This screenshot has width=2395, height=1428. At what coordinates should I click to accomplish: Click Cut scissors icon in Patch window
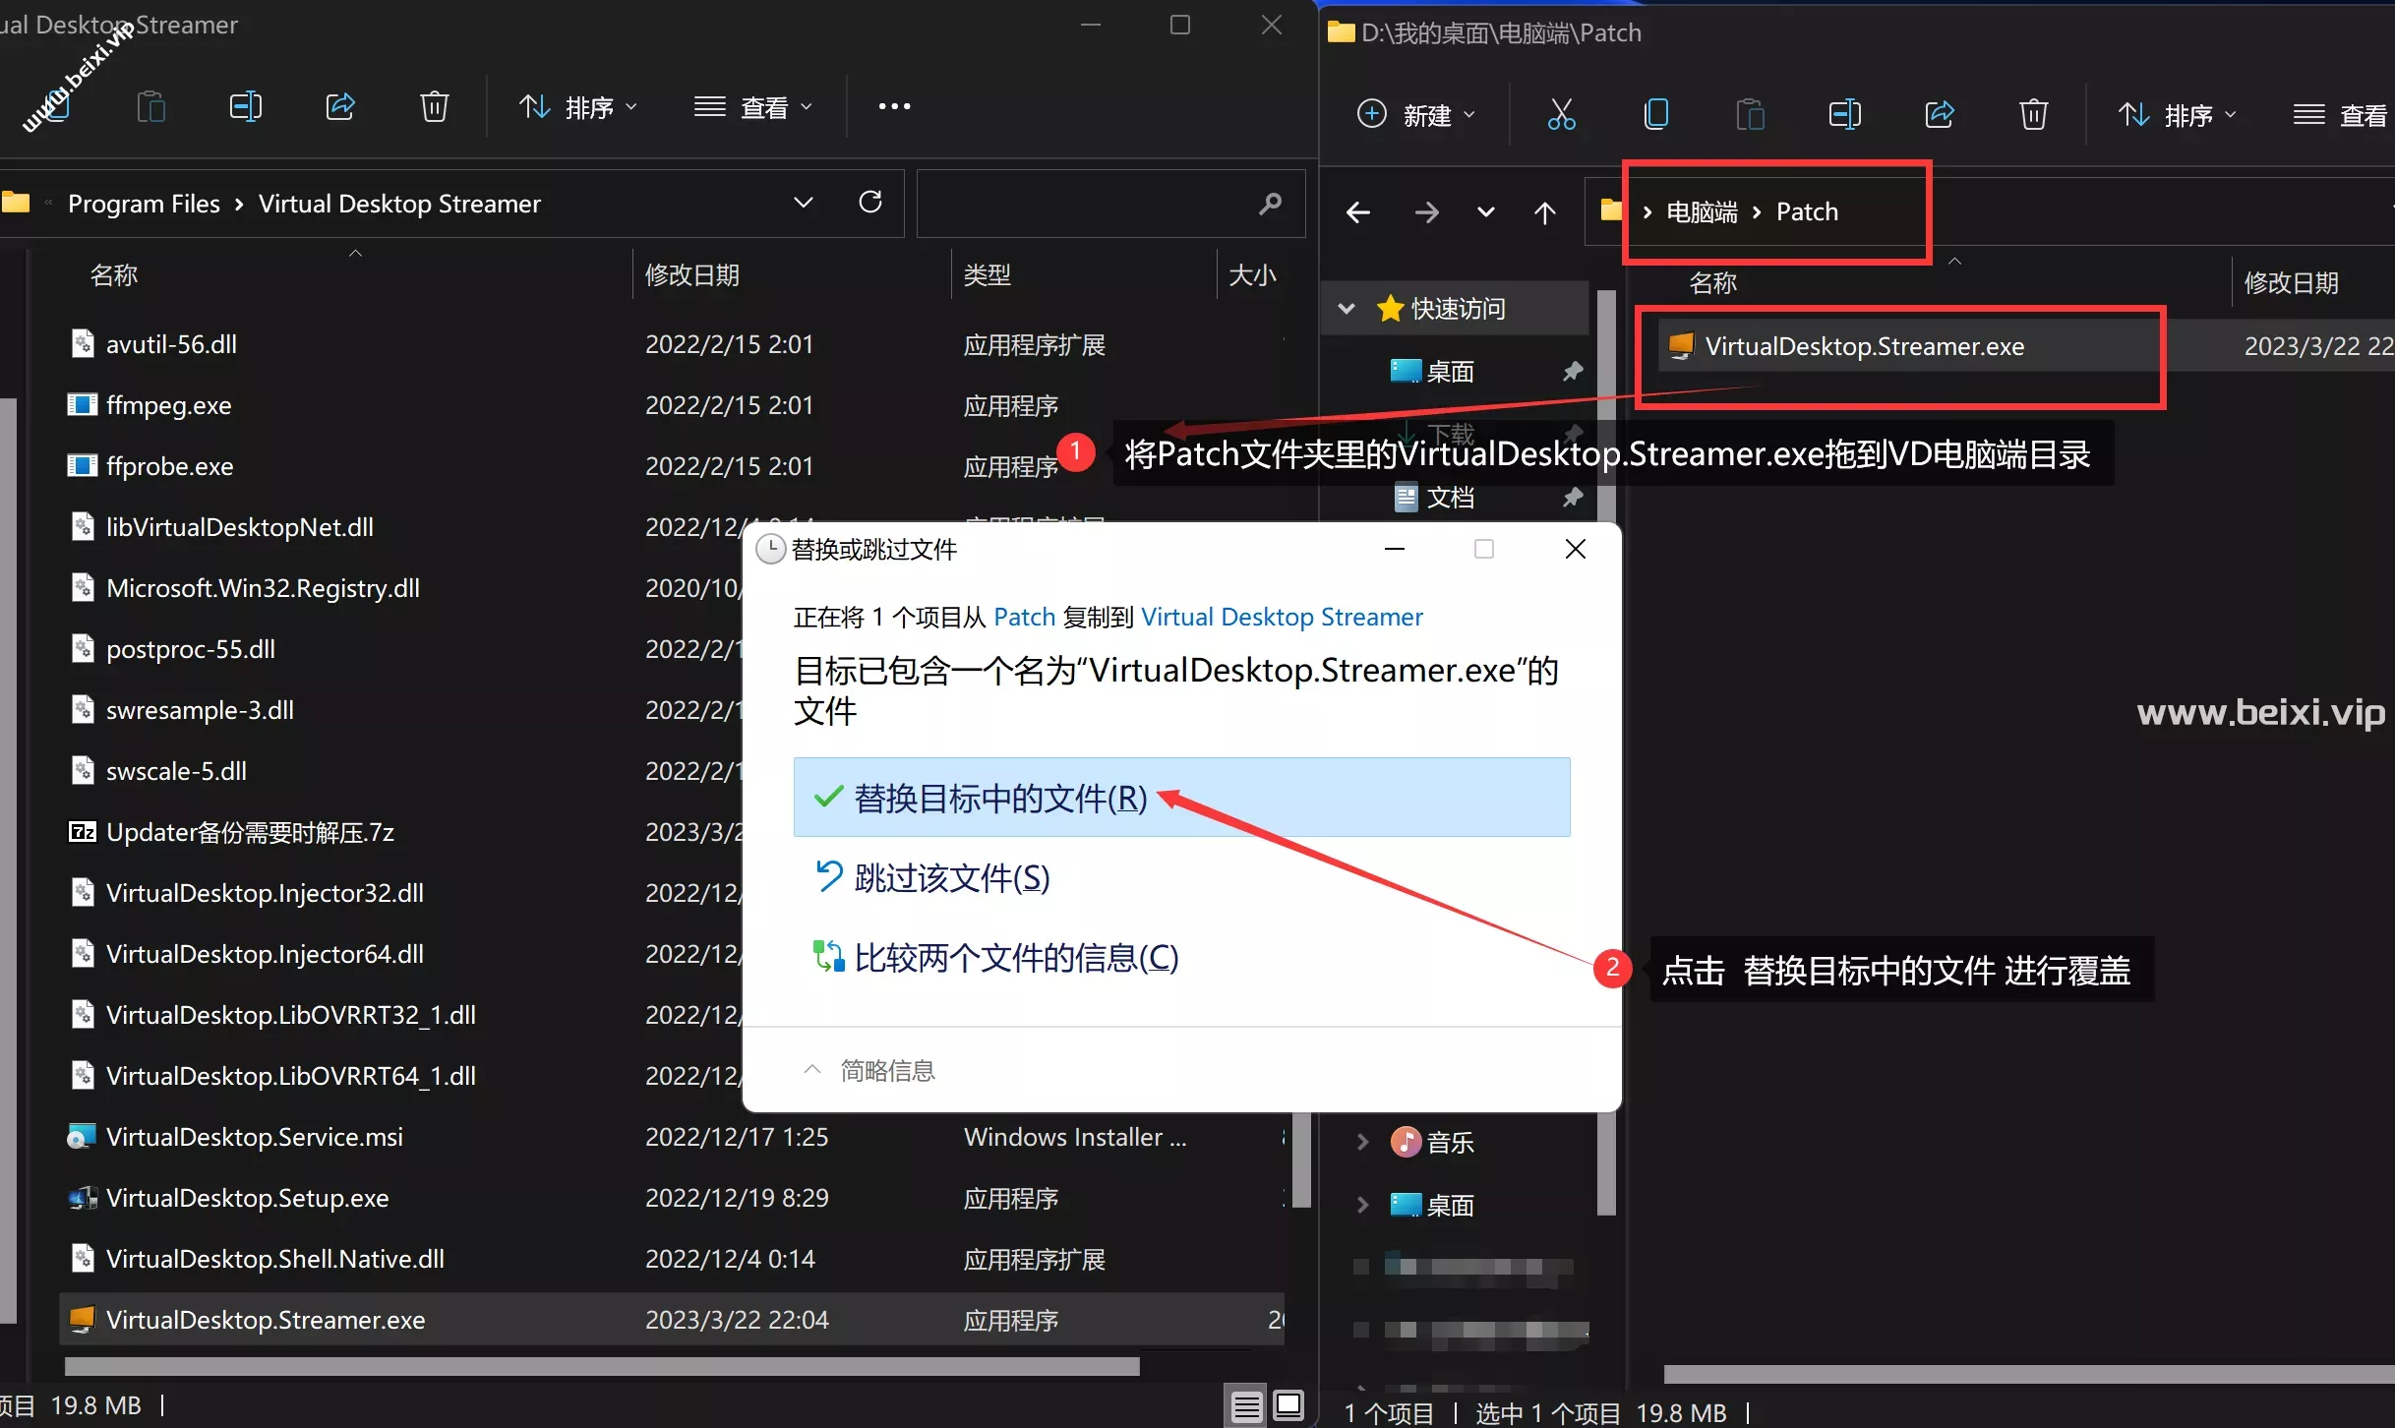(x=1561, y=114)
